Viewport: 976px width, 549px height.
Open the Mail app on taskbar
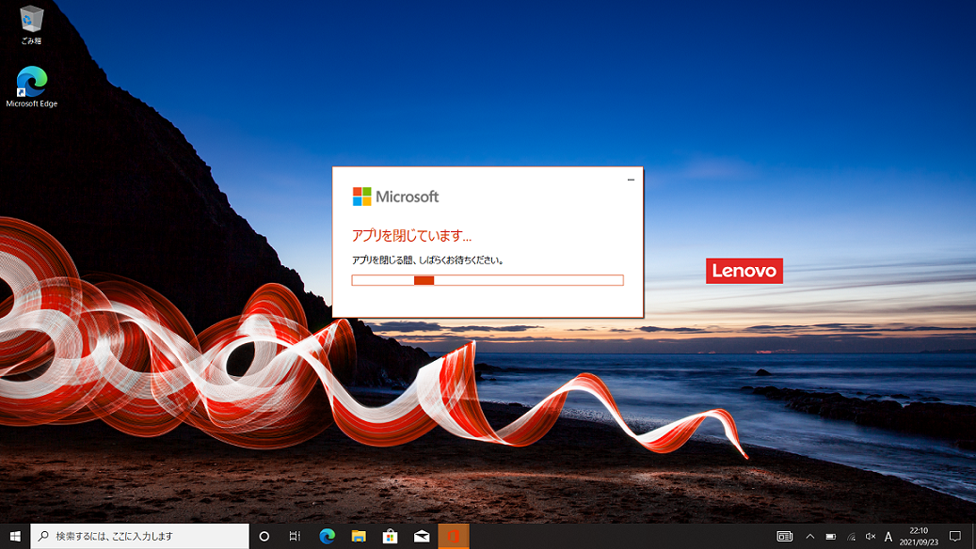[x=422, y=536]
